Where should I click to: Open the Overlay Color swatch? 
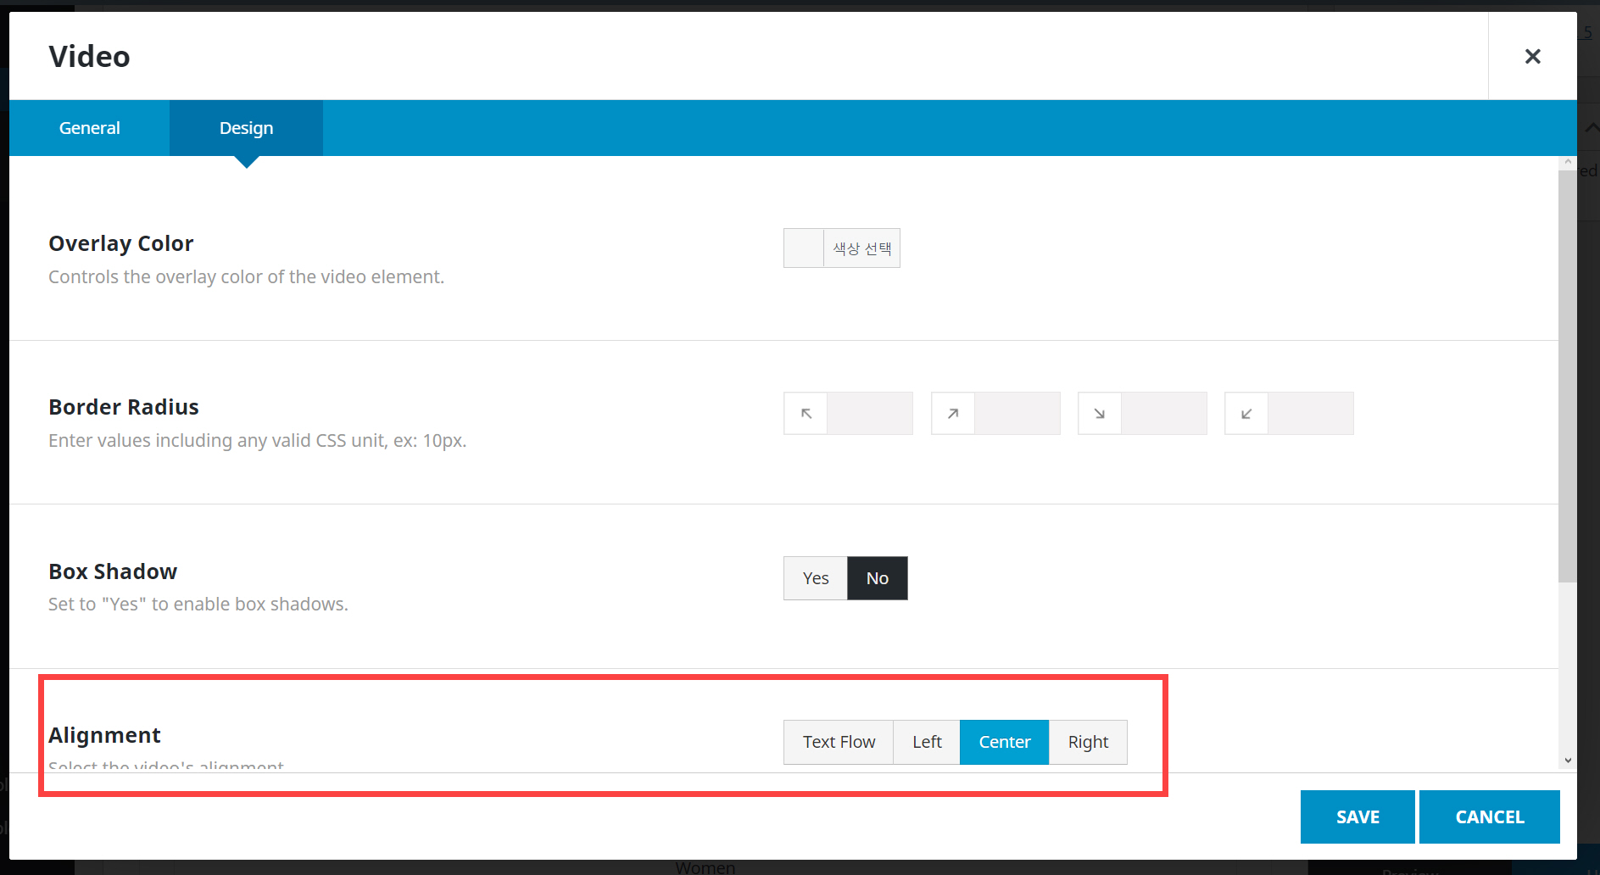(x=804, y=248)
